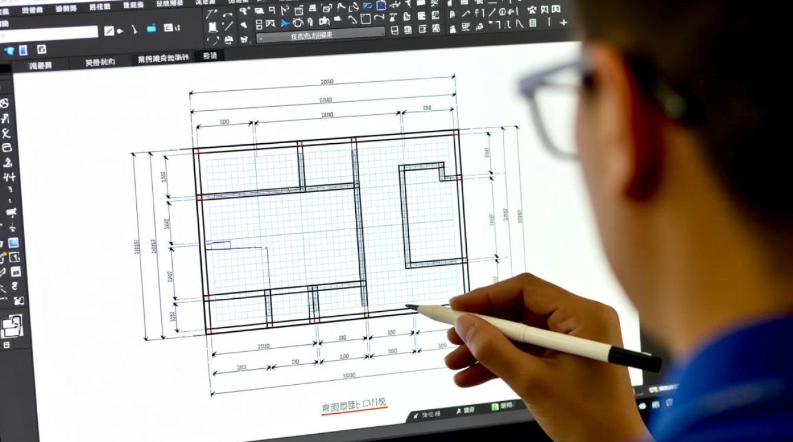The width and height of the screenshot is (793, 442).
Task: Click the overlapping squares icon at sidebar bottom
Action: click(12, 325)
